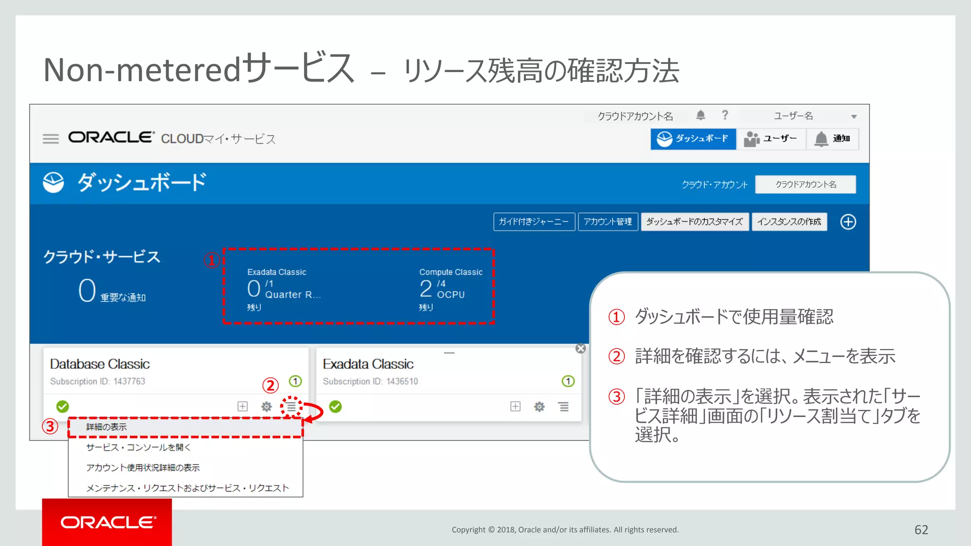971x546 pixels.
Task: Click the gear icon on Exadata Classic card
Action: coord(540,407)
